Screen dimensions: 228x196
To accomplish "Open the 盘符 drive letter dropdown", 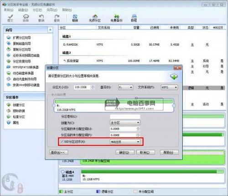I will point(125,88).
